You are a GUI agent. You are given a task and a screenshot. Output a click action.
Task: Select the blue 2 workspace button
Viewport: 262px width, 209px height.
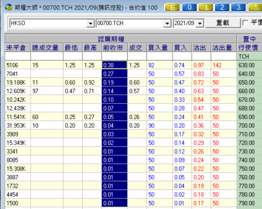point(222,7)
